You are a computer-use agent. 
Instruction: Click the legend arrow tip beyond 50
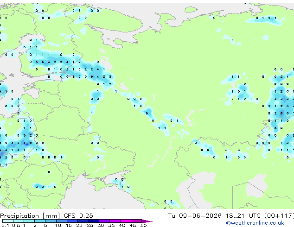148,221
